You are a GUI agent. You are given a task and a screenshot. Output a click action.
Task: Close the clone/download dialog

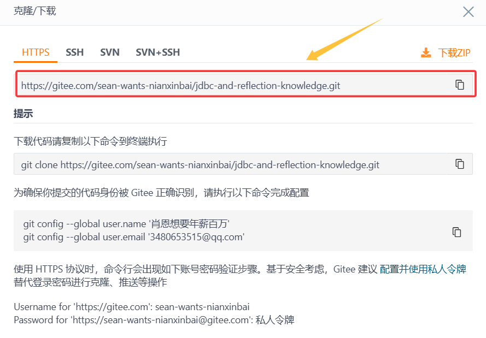pyautogui.click(x=469, y=12)
